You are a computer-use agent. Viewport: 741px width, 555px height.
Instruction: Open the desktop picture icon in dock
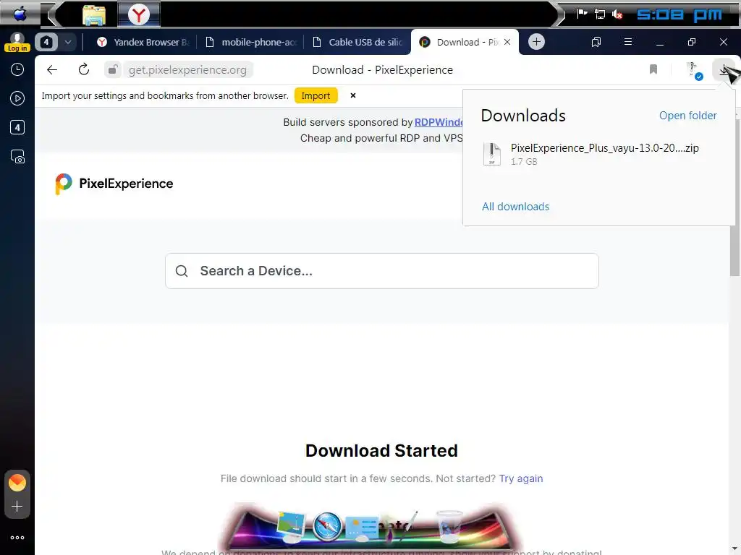pos(292,526)
